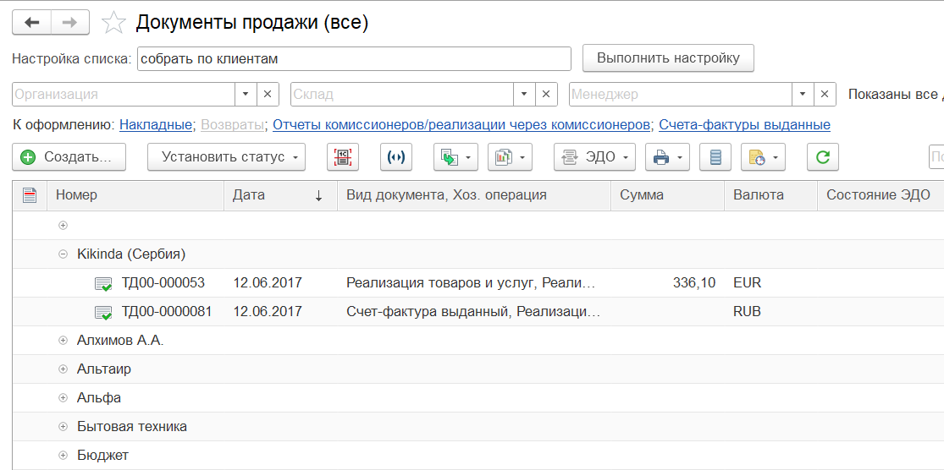Expand the Алхимов А.А. group
Viewport: 944px width, 470px height.
coord(63,341)
